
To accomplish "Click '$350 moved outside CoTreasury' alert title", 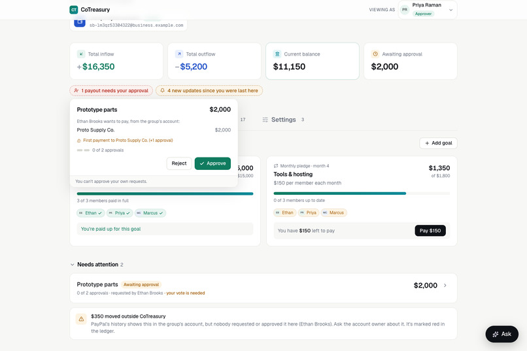I will tap(128, 316).
